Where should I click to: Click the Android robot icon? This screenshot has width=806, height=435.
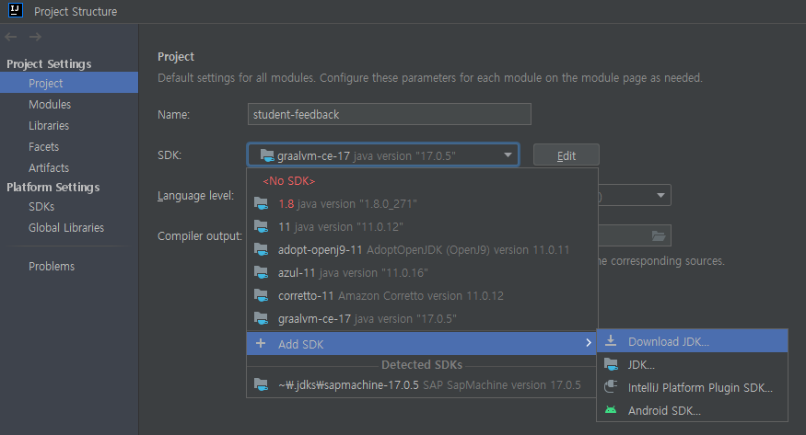611,410
